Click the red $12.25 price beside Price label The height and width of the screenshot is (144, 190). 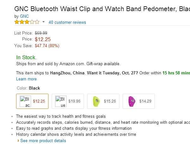(43, 39)
